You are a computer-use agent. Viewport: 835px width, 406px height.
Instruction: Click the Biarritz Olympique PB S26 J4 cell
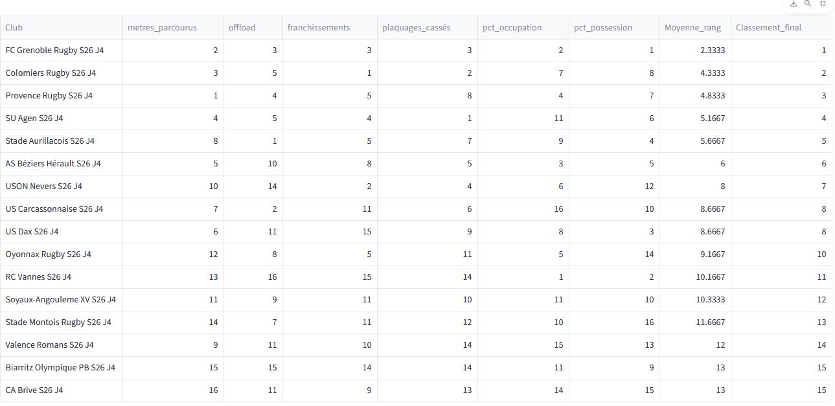pyautogui.click(x=60, y=368)
